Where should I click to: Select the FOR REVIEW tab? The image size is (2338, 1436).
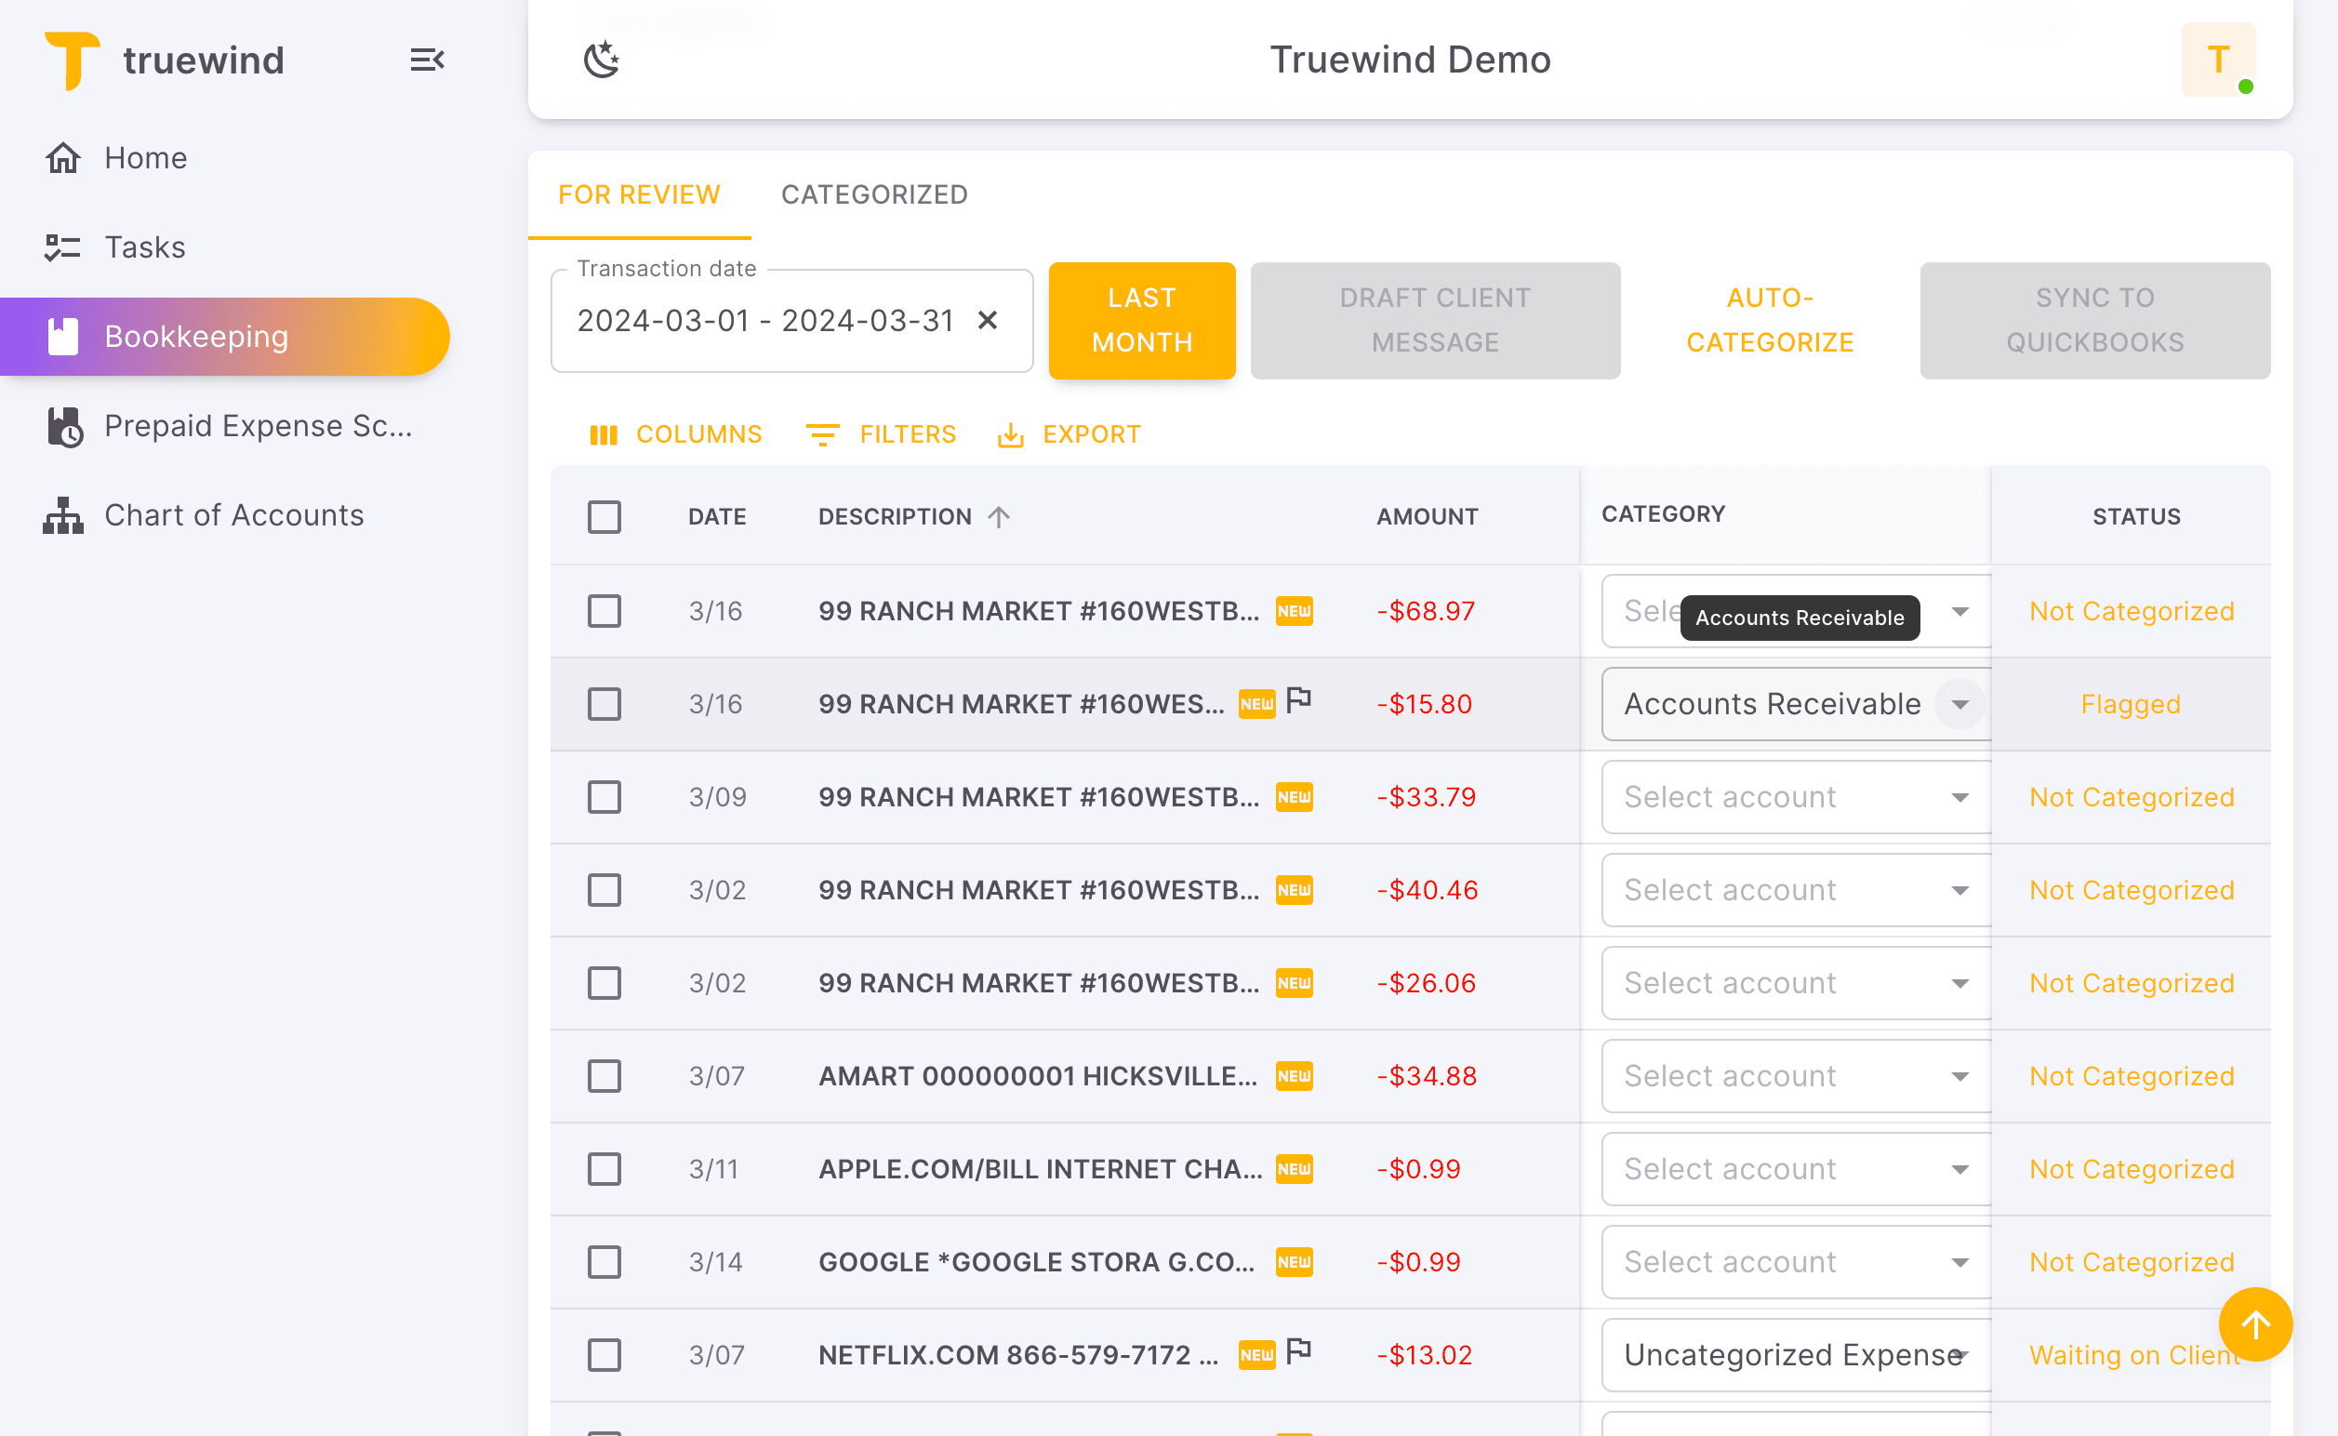click(638, 194)
